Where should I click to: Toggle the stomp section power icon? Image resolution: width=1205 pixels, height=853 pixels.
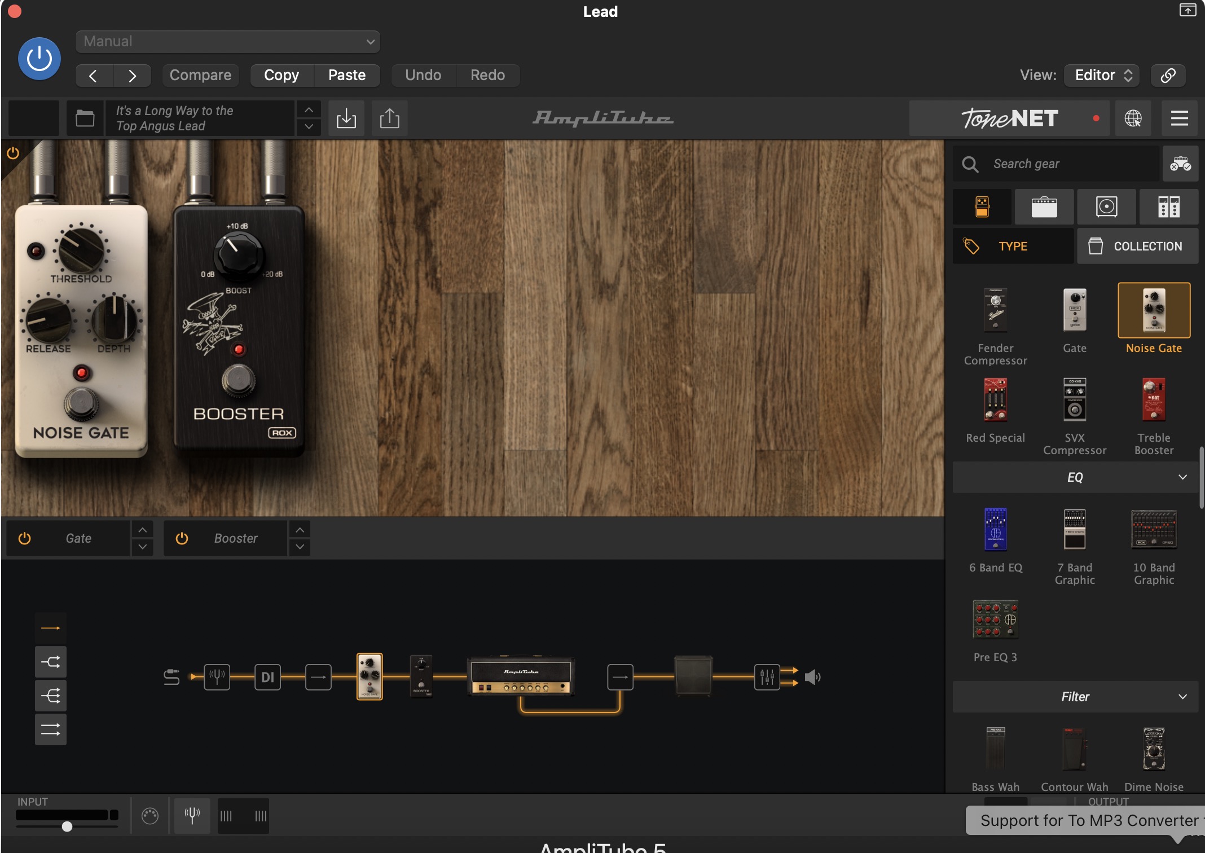[x=13, y=153]
